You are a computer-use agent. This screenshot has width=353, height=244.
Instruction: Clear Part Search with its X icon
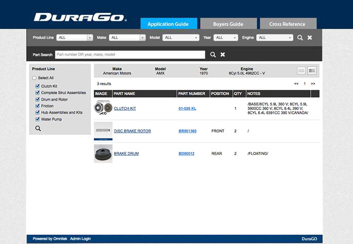[x=223, y=55]
